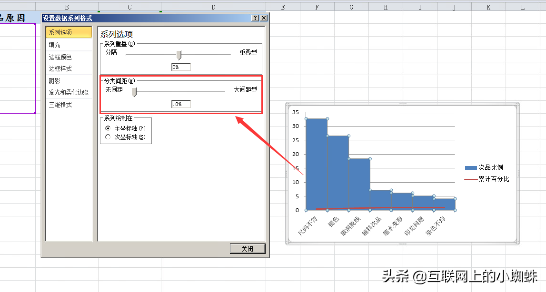The image size is (546, 292).
Task: Click the 次品比例 legend entry
Action: coord(484,168)
